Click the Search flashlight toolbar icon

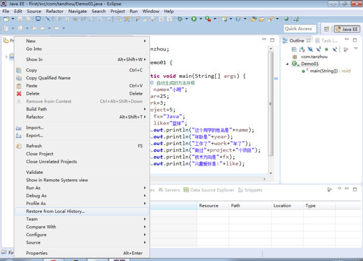pyautogui.click(x=270, y=19)
